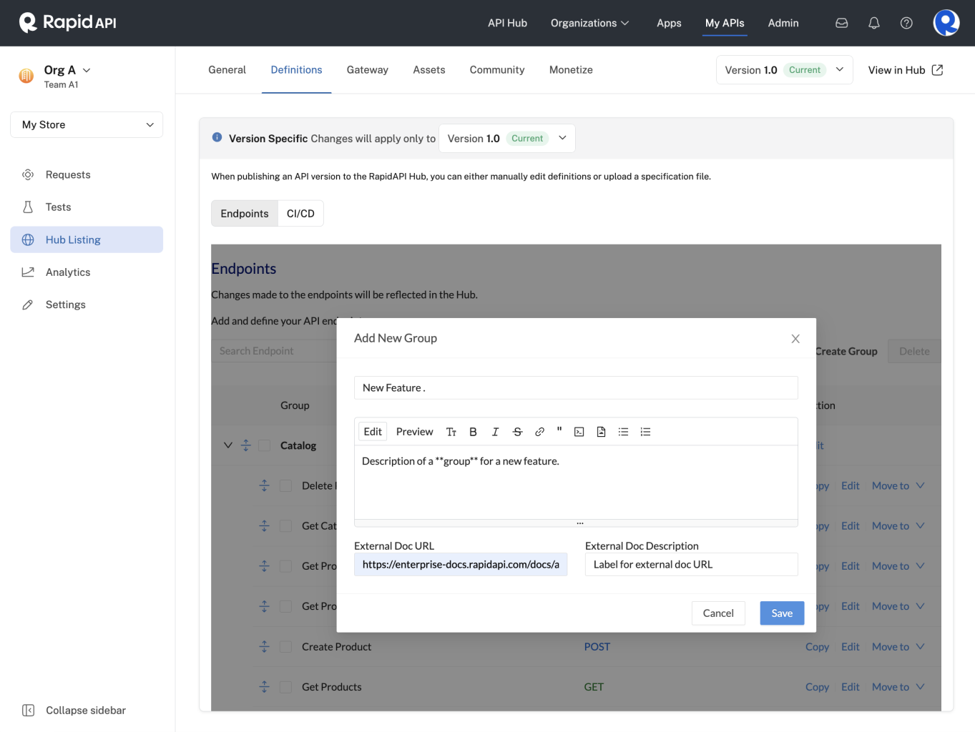Open My APIs
The width and height of the screenshot is (975, 732).
(725, 23)
